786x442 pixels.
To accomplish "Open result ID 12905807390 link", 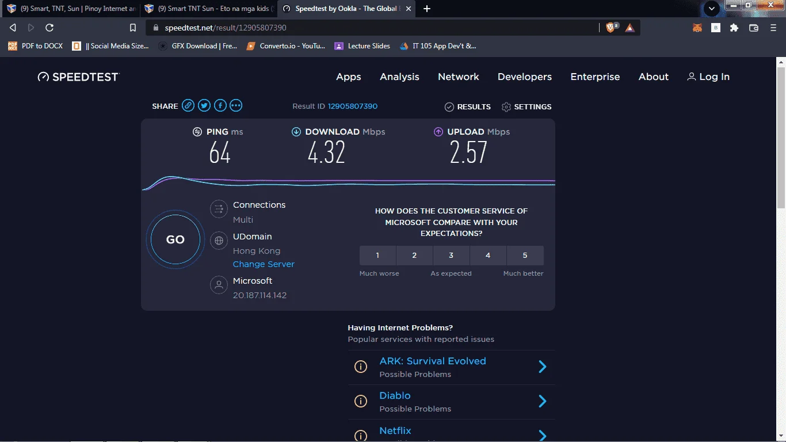I will pos(353,106).
